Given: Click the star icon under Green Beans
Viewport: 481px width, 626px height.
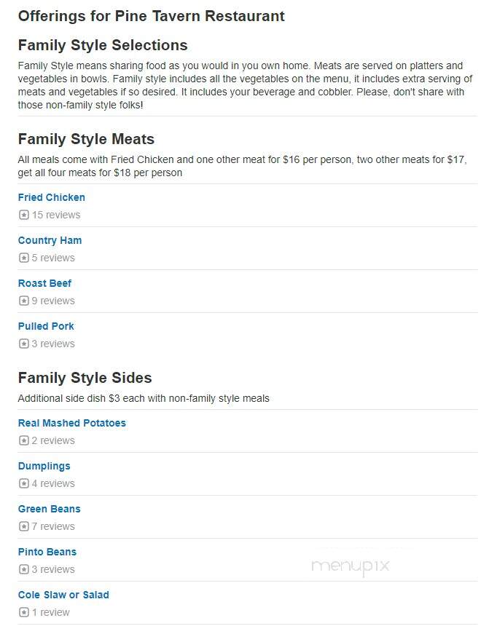Looking at the screenshot, I should 24,526.
